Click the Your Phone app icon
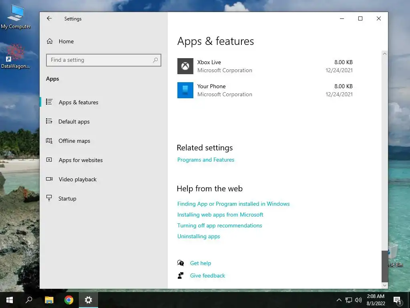This screenshot has height=308, width=410. click(x=185, y=90)
